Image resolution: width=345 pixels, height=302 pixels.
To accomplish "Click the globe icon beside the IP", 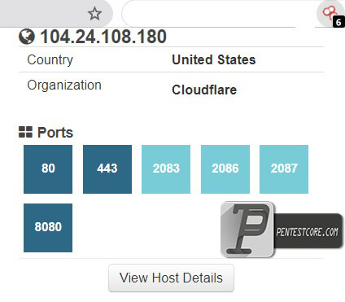I will pos(27,37).
